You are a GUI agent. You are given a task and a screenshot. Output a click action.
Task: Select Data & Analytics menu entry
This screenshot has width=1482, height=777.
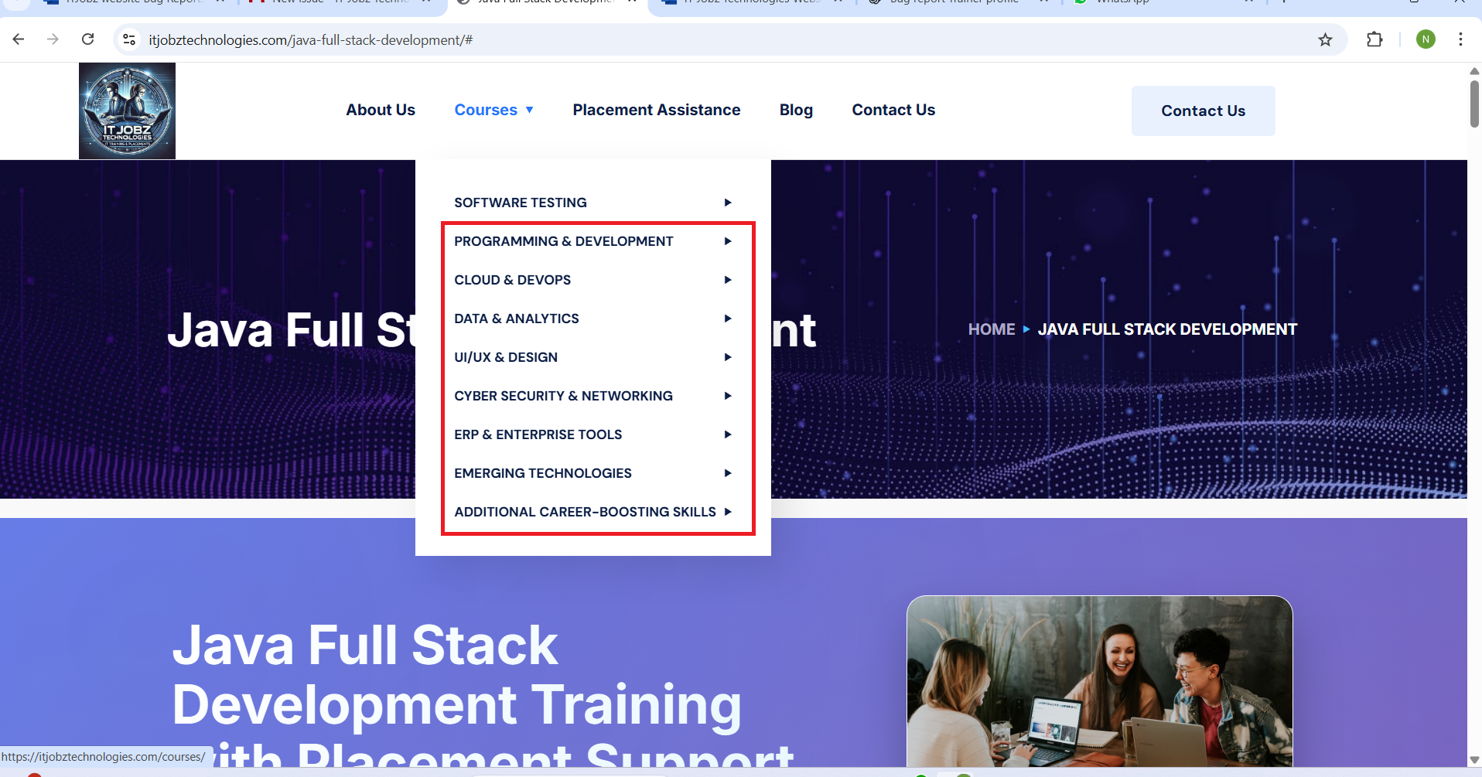click(516, 319)
